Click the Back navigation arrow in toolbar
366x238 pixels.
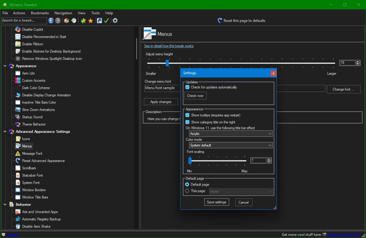[51, 21]
